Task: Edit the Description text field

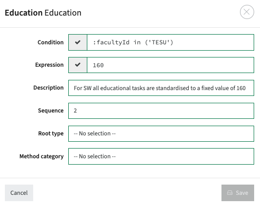Action: click(x=161, y=88)
